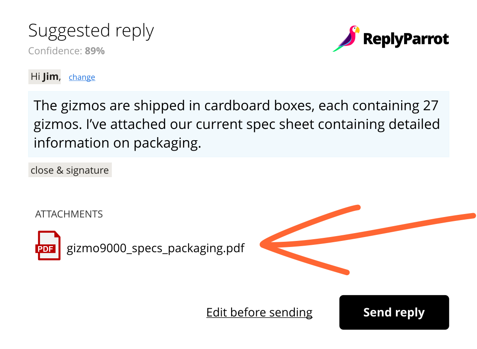Viewport: 477px width, 349px height.
Task: Click the words cardboard boxes in reply
Action: point(258,105)
